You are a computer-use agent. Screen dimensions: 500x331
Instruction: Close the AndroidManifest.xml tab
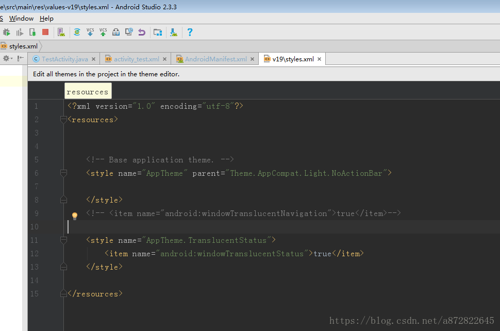pyautogui.click(x=252, y=59)
